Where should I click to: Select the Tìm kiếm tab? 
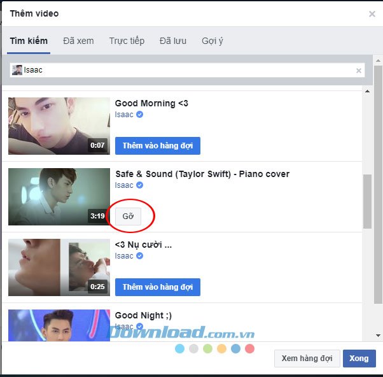(x=29, y=41)
